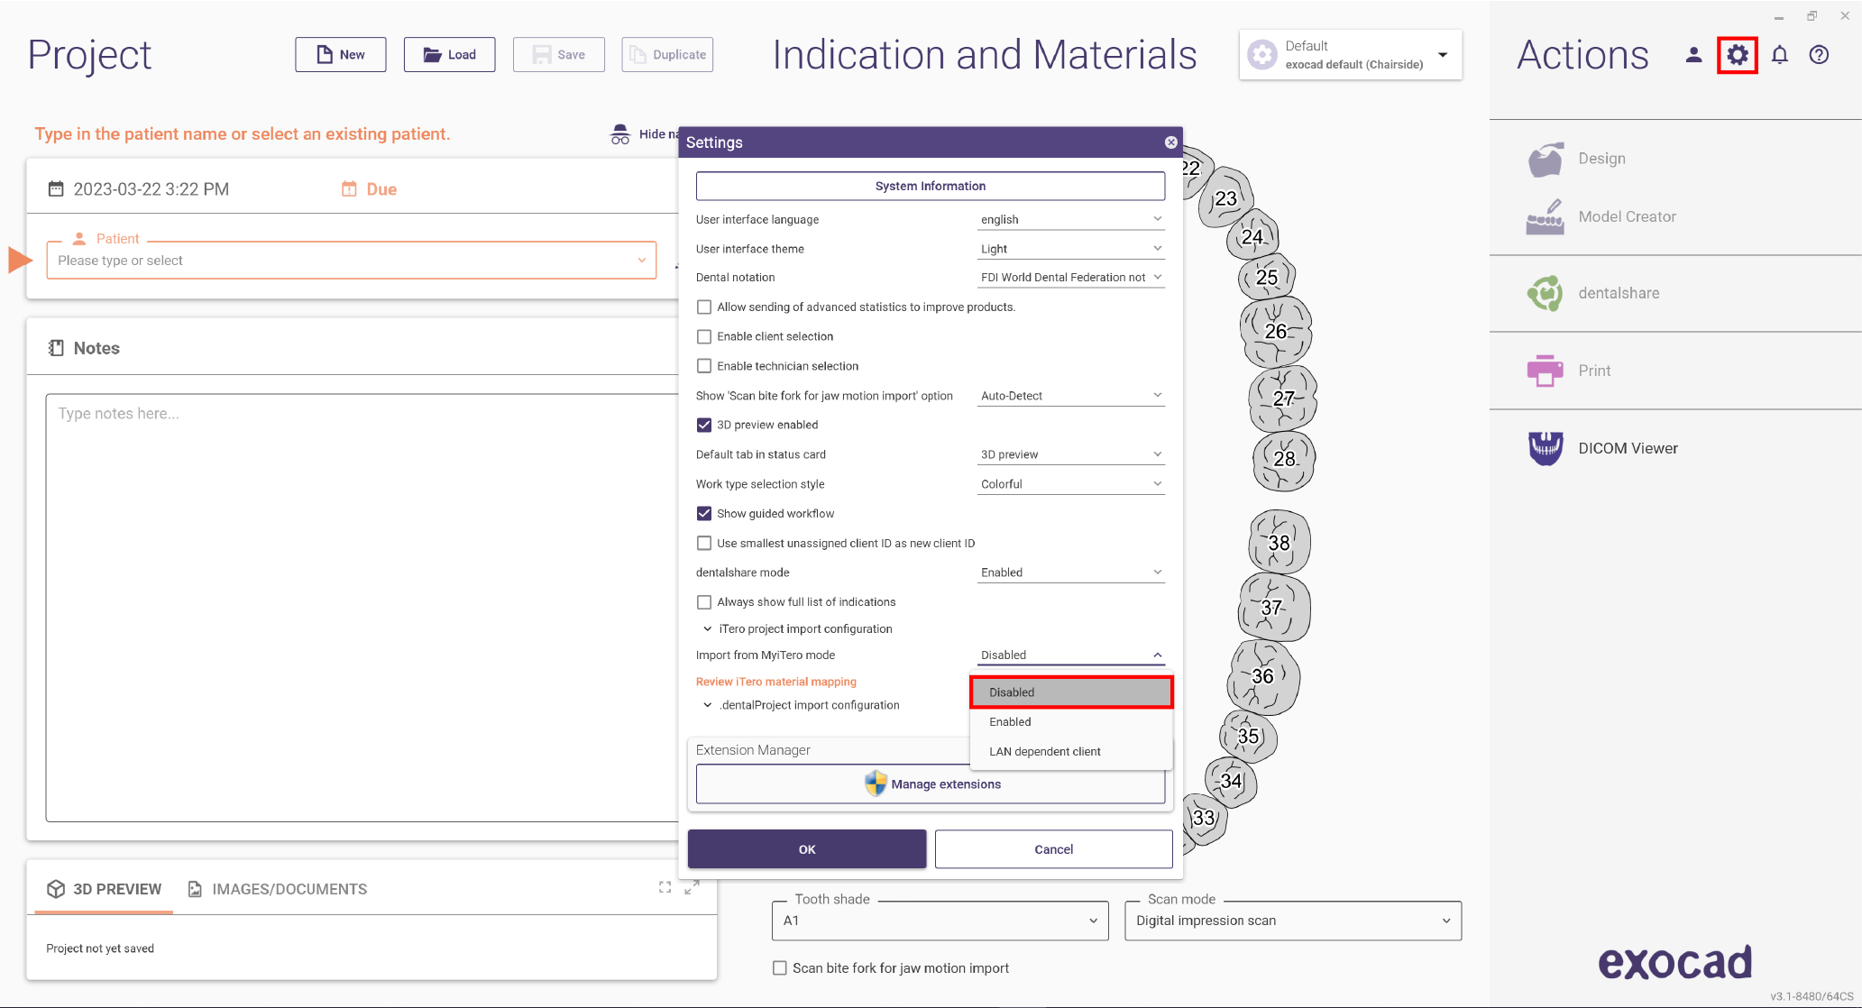Click Manage extensions button
1862x1008 pixels.
[x=931, y=784]
